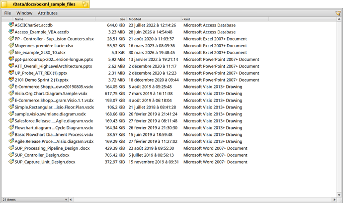Click the trash-like icon at menu bar right
Screen dimensions: 343x203
tap(338, 13)
